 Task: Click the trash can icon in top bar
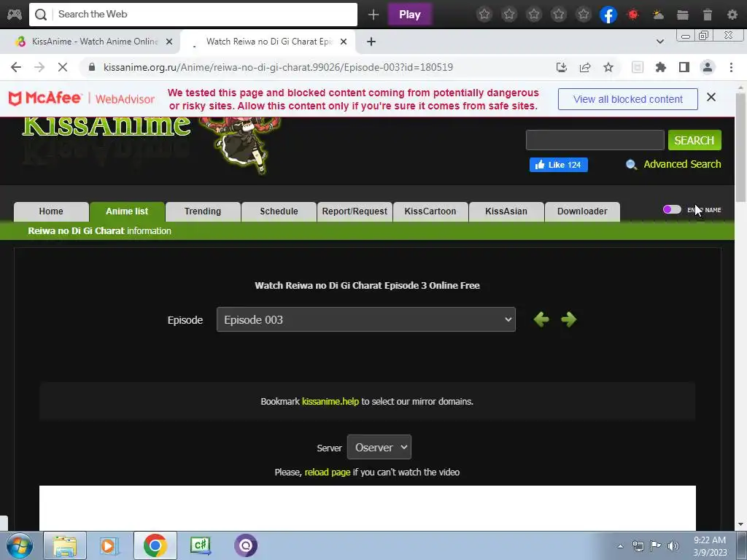708,15
